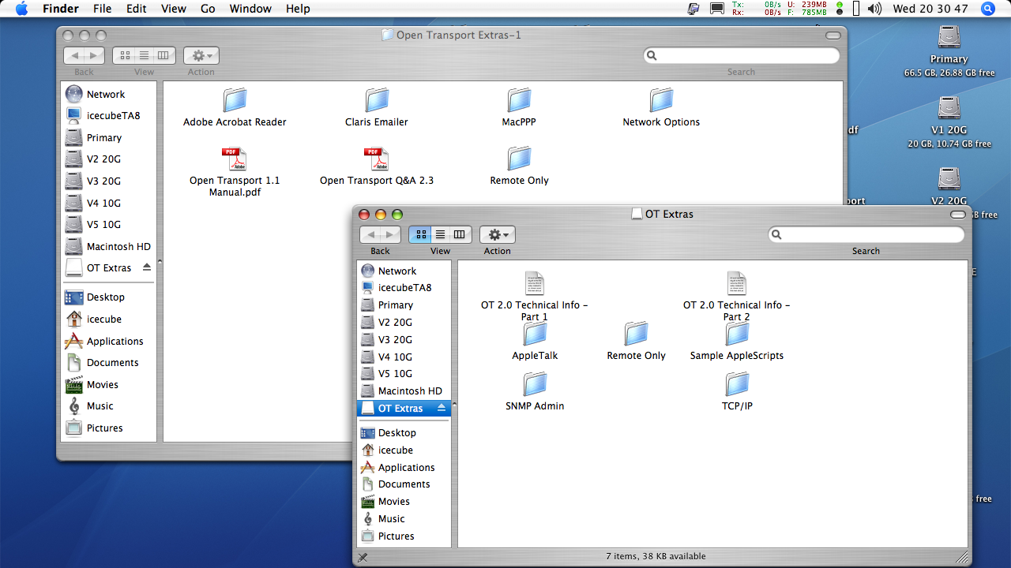Viewport: 1011px width, 568px height.
Task: Open the Help menu
Action: (x=298, y=9)
